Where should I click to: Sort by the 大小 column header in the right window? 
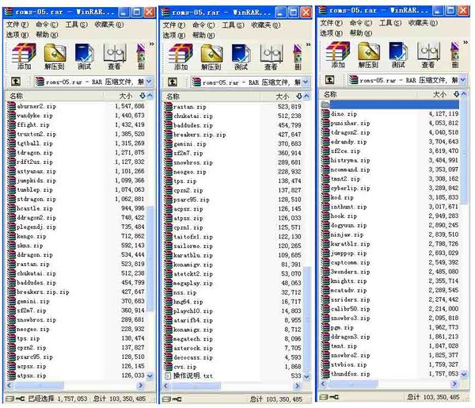pos(439,94)
